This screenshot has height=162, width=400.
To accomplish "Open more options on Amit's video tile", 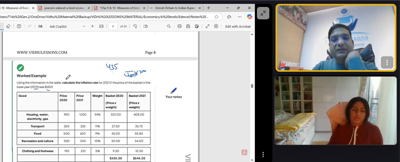I will coord(387,62).
